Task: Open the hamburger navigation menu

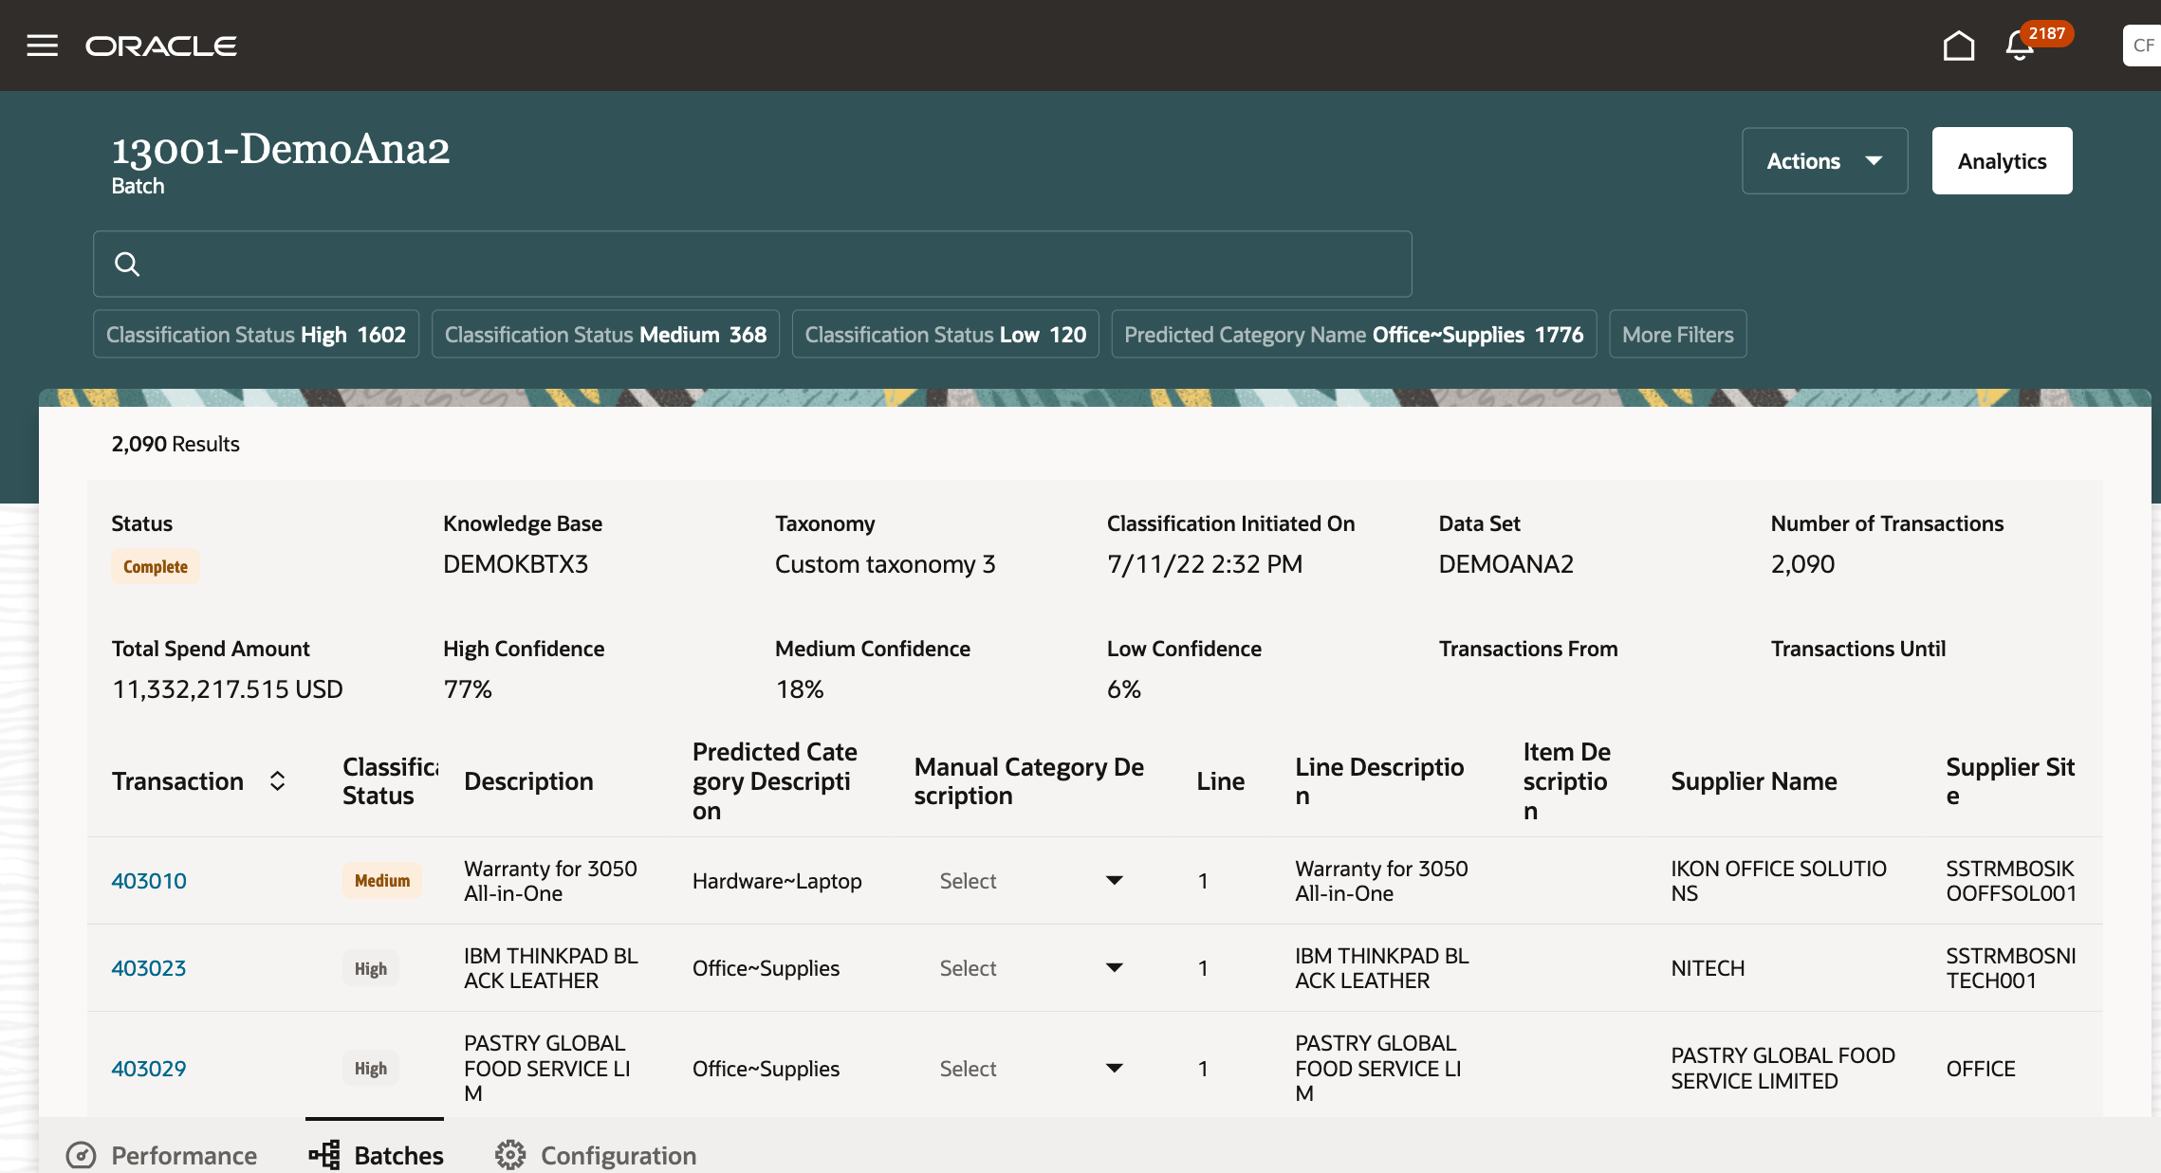Action: pyautogui.click(x=42, y=46)
